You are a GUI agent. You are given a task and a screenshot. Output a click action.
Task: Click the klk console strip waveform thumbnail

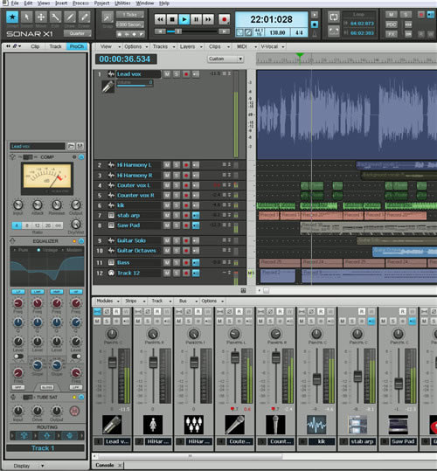click(x=316, y=425)
